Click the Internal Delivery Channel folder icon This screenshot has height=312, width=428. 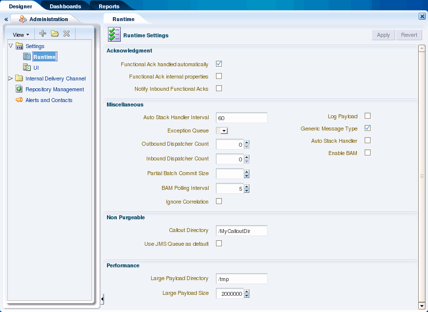click(19, 78)
